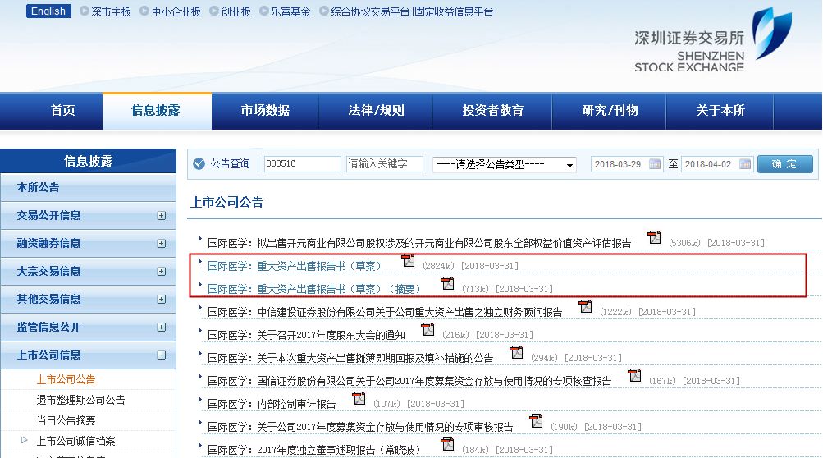
Task: Select 信息披露 navigation tab
Action: tap(156, 110)
